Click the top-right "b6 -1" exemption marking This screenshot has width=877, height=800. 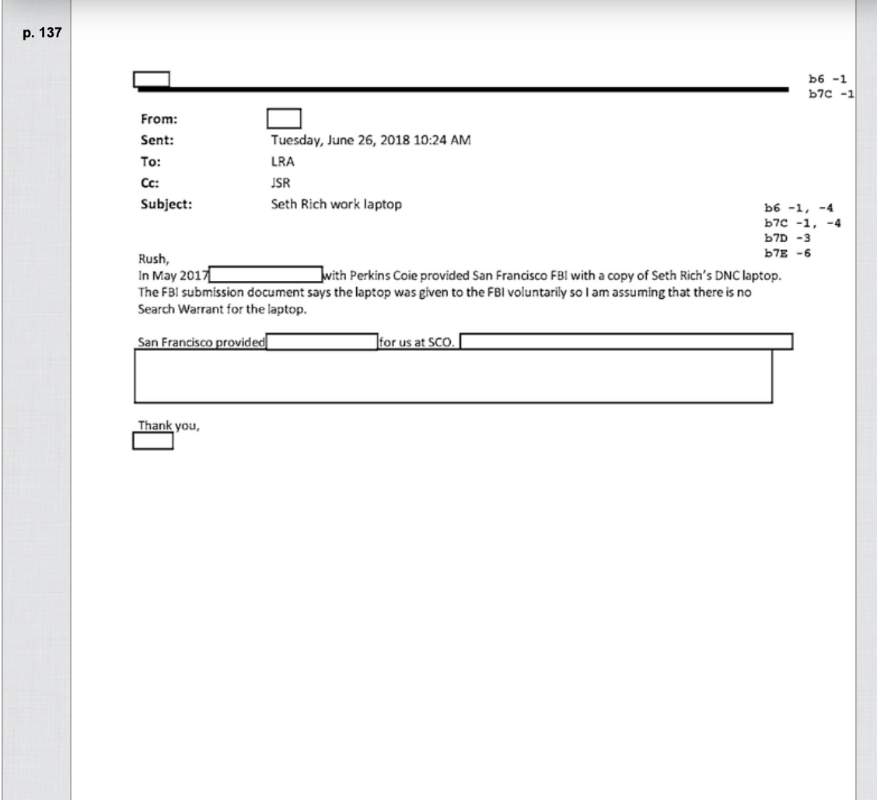[x=827, y=79]
